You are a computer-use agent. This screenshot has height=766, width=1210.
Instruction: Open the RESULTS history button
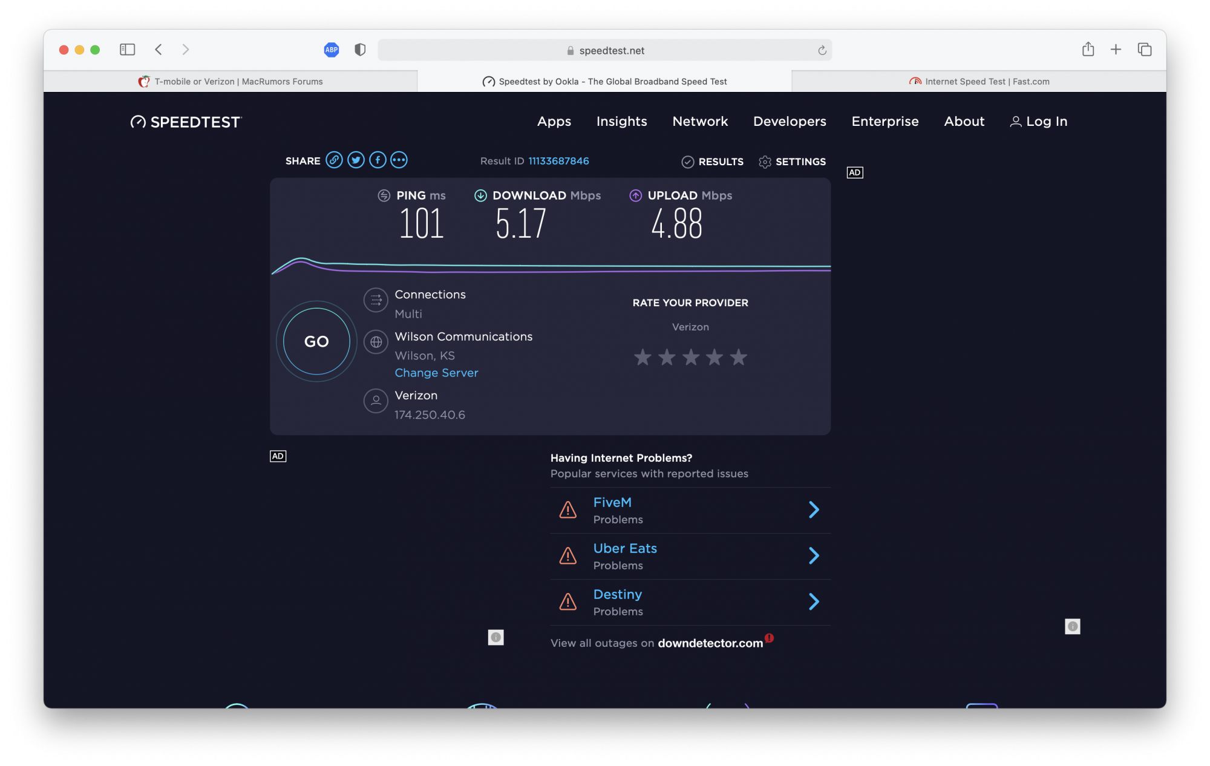[712, 162]
